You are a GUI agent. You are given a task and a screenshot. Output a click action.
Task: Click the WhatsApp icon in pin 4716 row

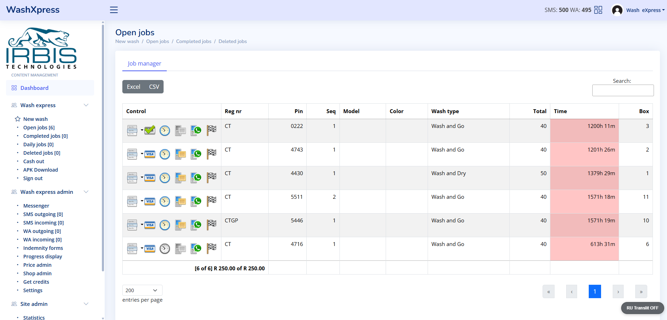[x=196, y=248]
